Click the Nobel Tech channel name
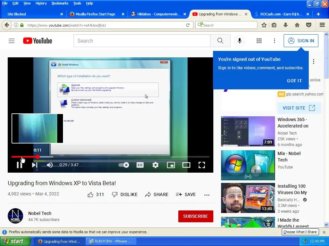The image size is (329, 246). tap(40, 213)
